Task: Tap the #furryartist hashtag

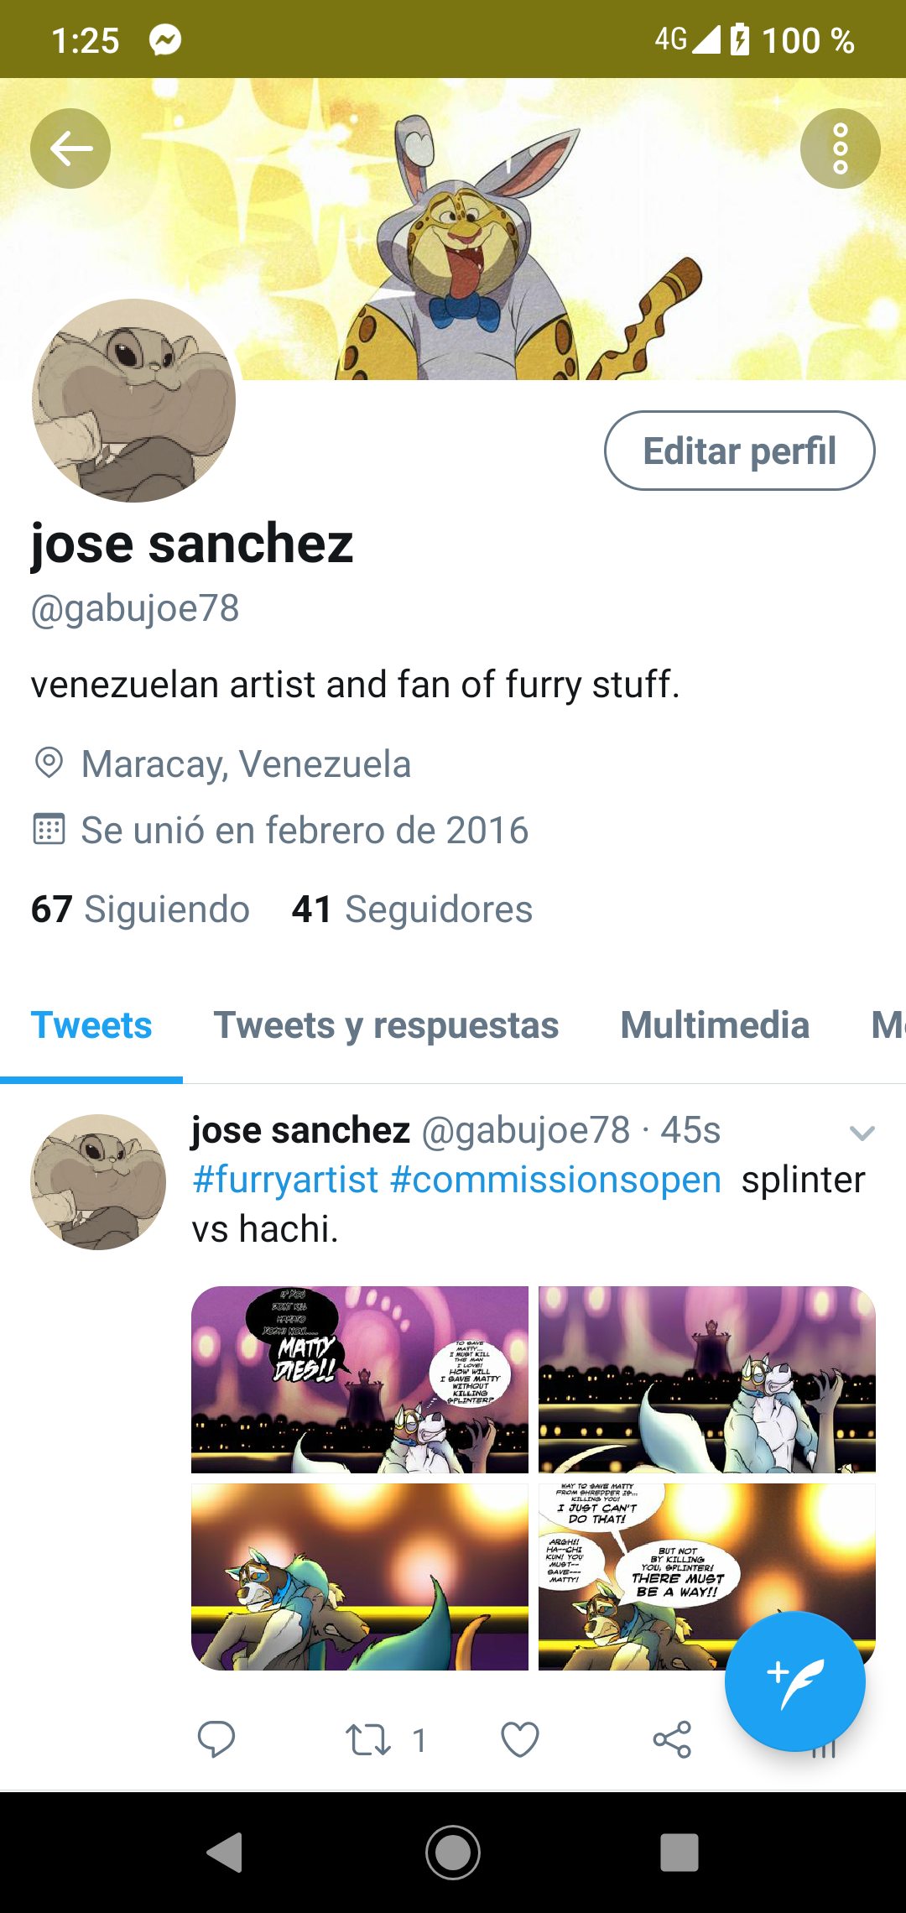Action: (x=285, y=1180)
